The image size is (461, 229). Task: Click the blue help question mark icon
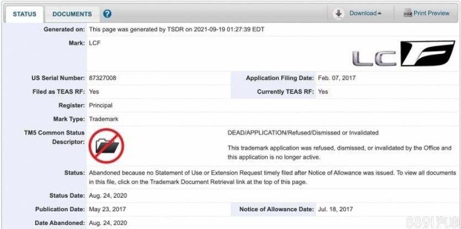108,14
